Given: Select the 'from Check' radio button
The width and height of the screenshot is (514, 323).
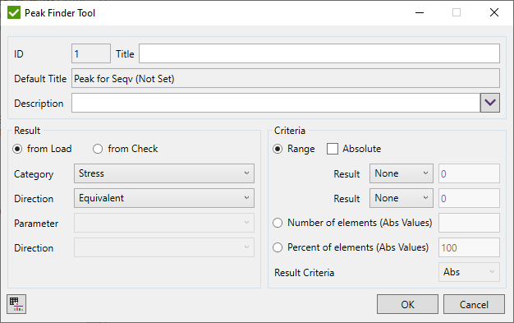Looking at the screenshot, I should tap(98, 149).
